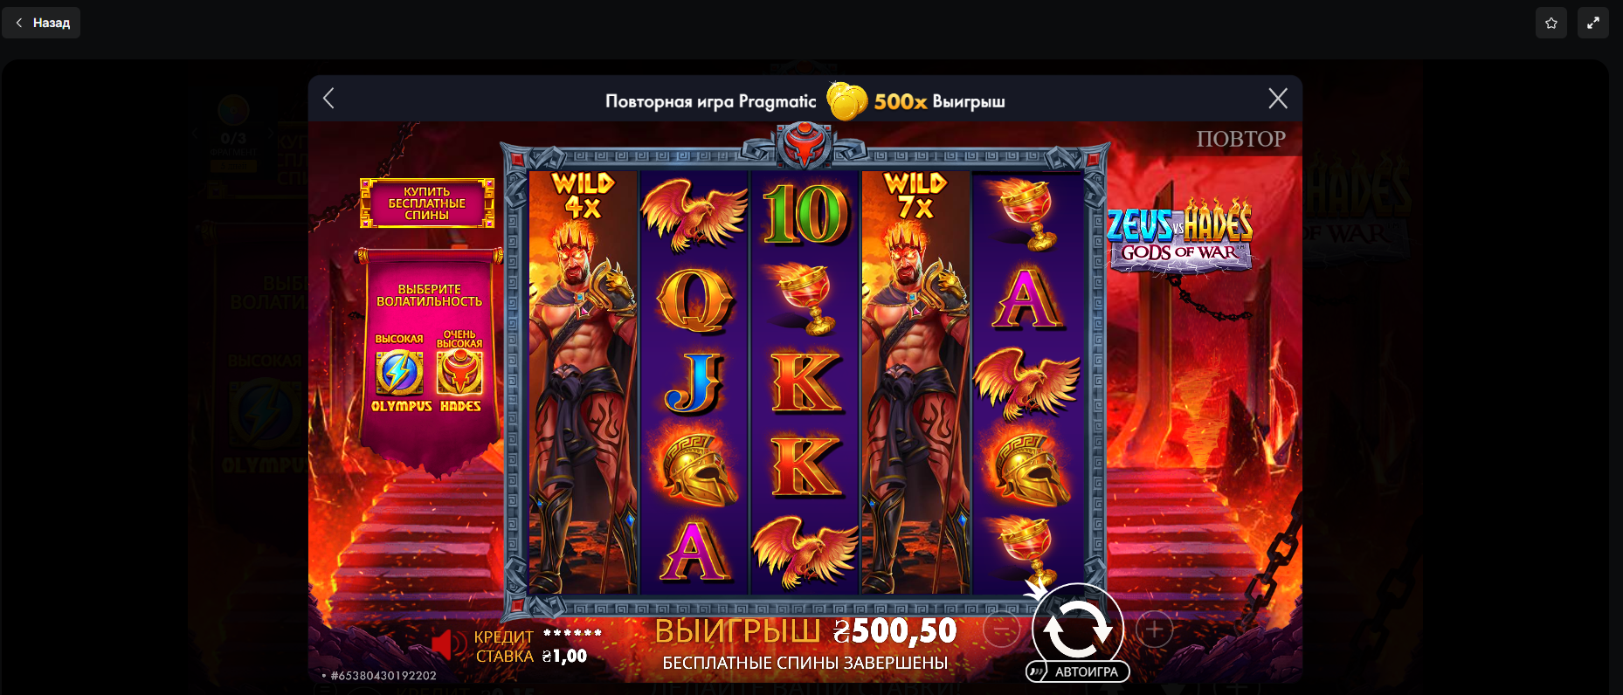Viewport: 1623px width, 695px height.
Task: Click the green 10 symbol on reels
Action: pyautogui.click(x=805, y=214)
